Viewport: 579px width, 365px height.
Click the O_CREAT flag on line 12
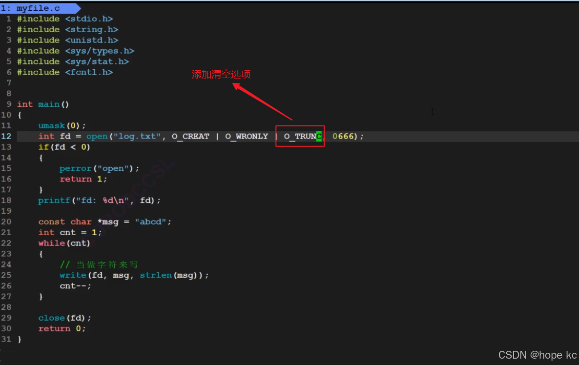tap(190, 137)
